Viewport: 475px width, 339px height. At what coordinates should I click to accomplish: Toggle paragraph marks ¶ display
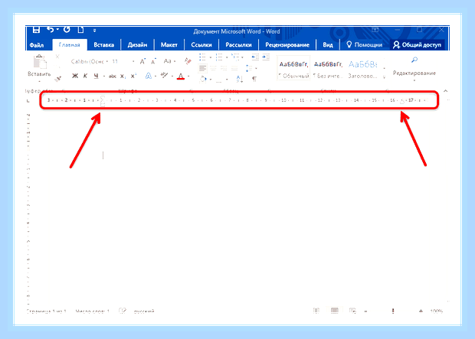(254, 80)
